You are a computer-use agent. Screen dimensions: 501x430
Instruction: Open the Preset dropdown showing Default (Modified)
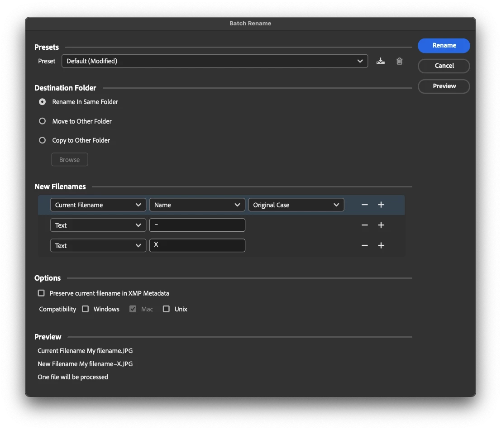coord(215,61)
